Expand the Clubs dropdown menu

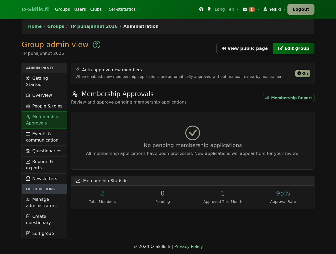pos(97,9)
